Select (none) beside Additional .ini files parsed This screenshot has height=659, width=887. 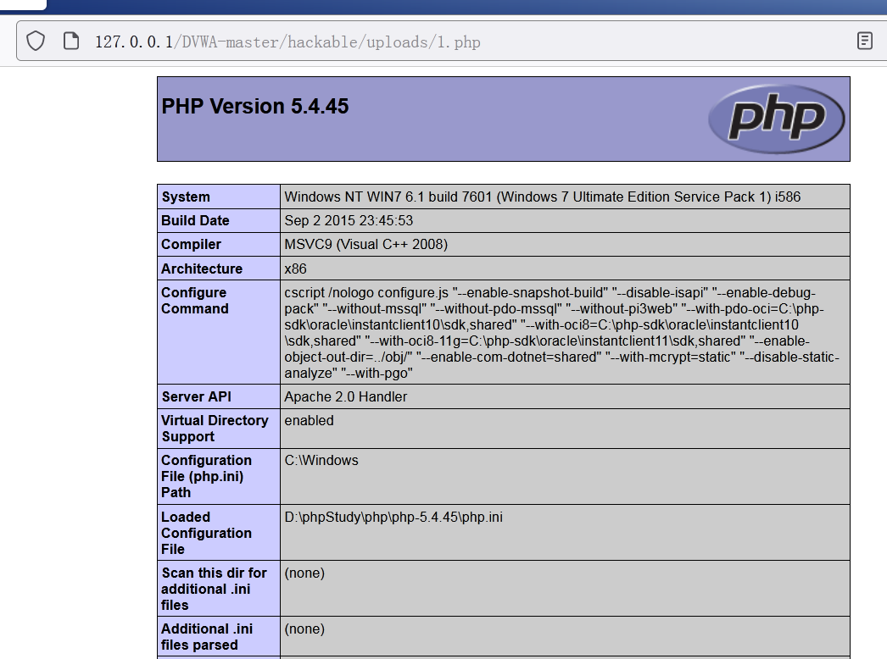pyautogui.click(x=304, y=629)
